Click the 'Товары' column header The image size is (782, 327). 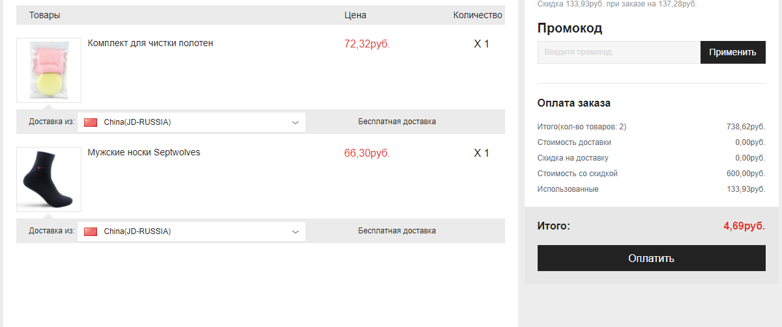(45, 15)
